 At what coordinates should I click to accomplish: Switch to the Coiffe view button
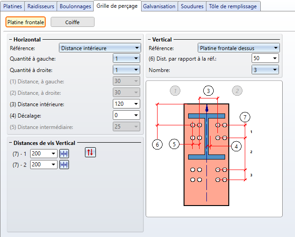[x=72, y=22]
